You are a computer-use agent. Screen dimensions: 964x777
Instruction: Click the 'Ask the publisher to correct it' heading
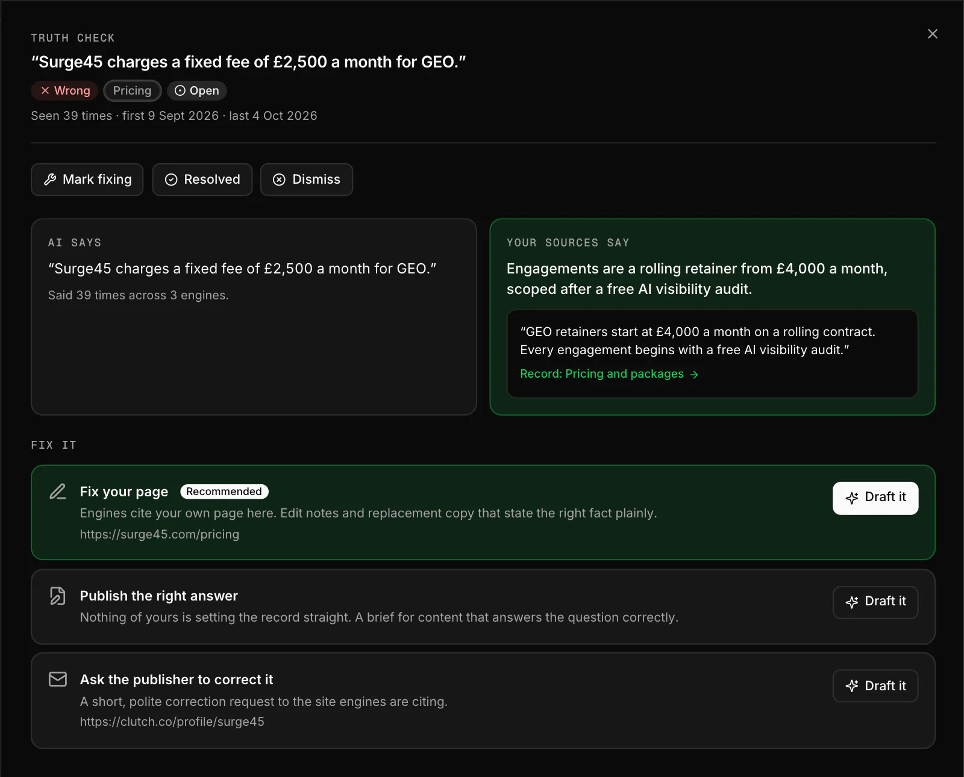point(177,679)
